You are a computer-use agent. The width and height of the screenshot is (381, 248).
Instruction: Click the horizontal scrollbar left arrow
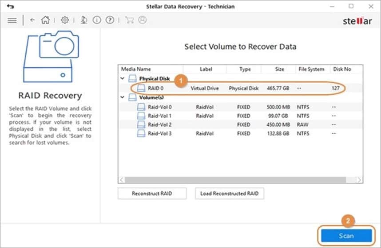coord(122,180)
